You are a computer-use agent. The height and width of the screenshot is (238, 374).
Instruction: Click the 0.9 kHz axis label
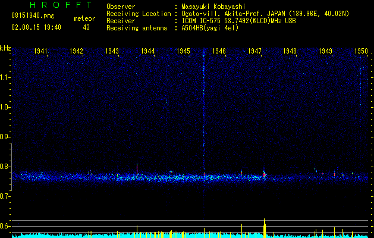coord(5,137)
